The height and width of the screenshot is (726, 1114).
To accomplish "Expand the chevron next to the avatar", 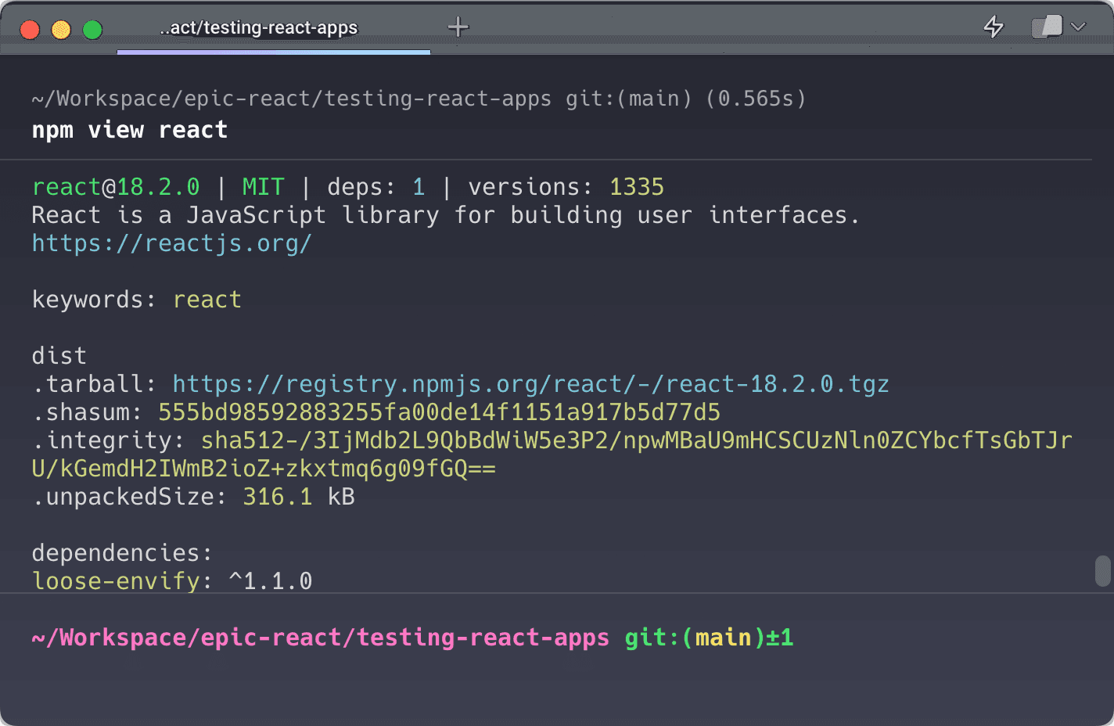I will point(1079,27).
